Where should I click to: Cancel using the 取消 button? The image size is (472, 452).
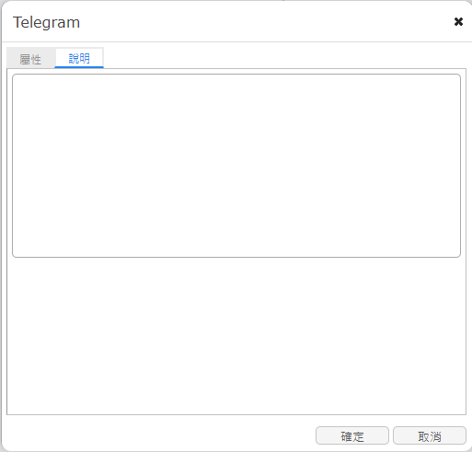pos(430,435)
